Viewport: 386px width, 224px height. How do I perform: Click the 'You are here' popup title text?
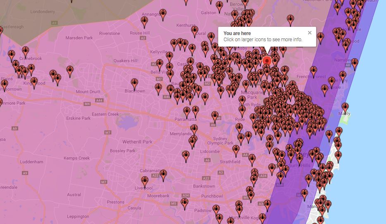click(237, 33)
